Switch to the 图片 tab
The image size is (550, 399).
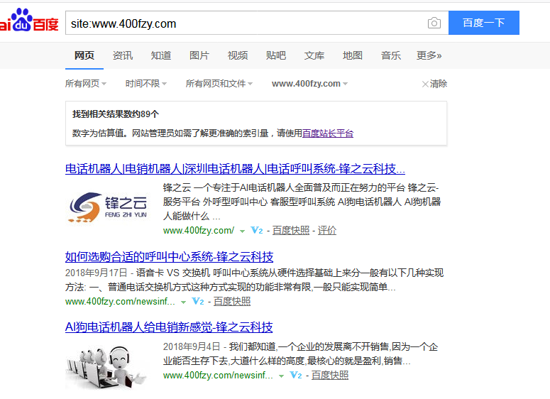[x=199, y=55]
